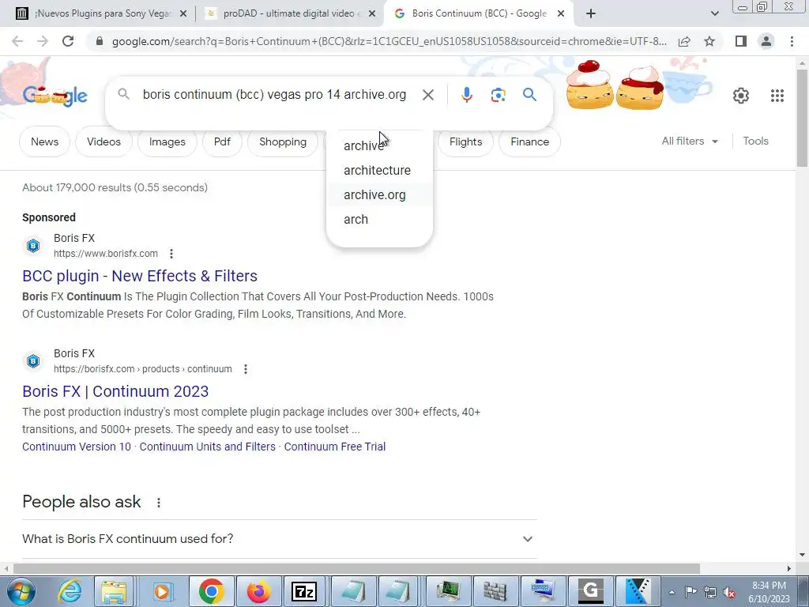809x607 pixels.
Task: Open Windows Explorer folder from taskbar
Action: 114,591
